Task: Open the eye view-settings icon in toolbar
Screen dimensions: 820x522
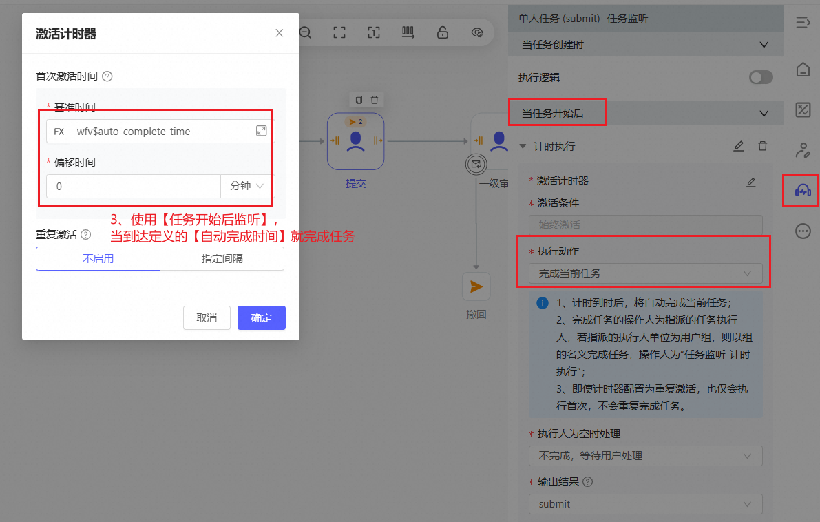Action: 476,32
